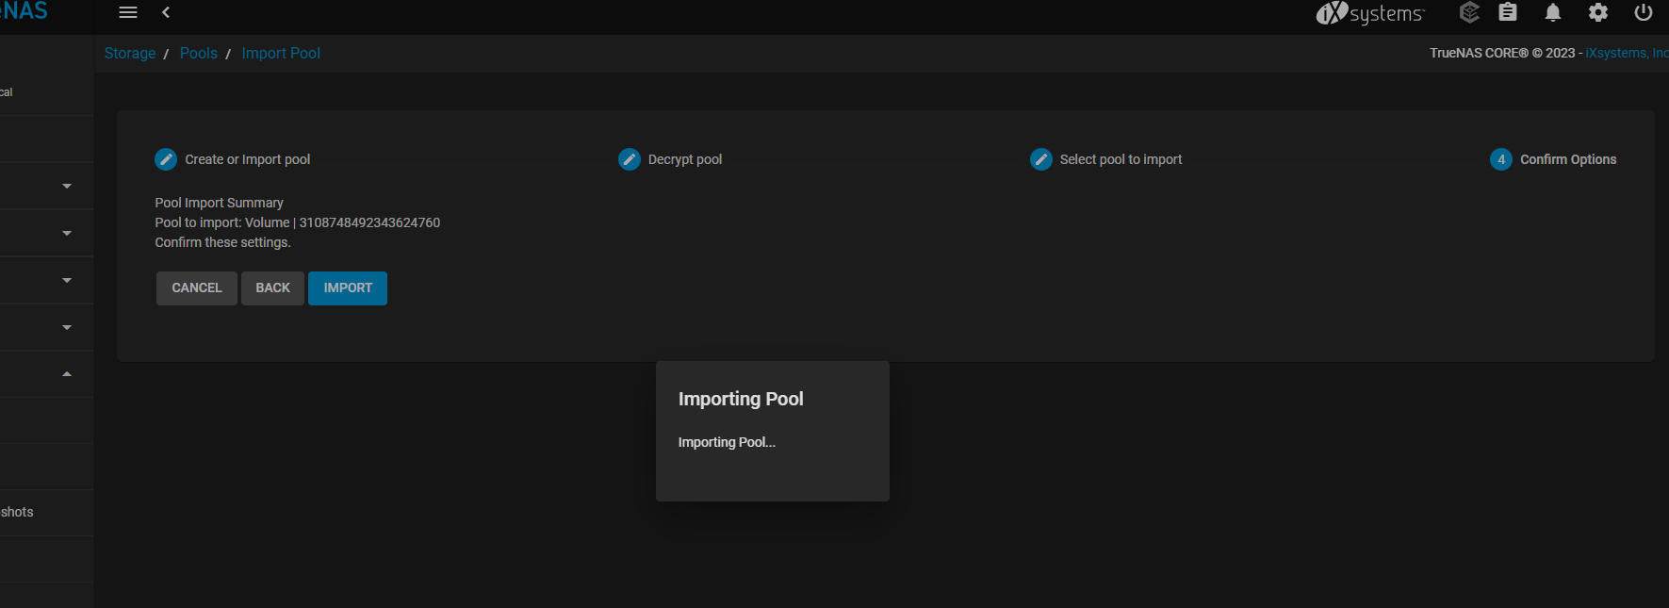This screenshot has width=1669, height=608.
Task: Show alerts via the bell icon
Action: [x=1553, y=12]
